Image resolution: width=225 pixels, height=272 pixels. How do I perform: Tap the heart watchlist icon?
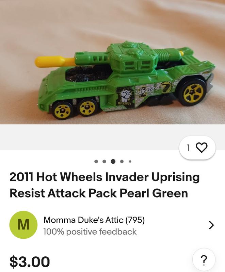(x=202, y=148)
